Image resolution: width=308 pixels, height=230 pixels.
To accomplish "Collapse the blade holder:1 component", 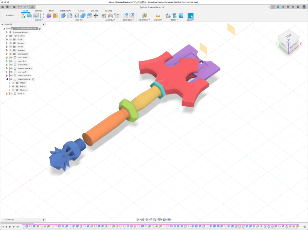I will point(7,79).
